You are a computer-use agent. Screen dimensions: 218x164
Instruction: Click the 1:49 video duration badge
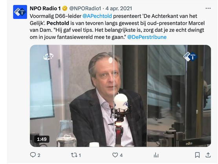[x=42, y=139]
